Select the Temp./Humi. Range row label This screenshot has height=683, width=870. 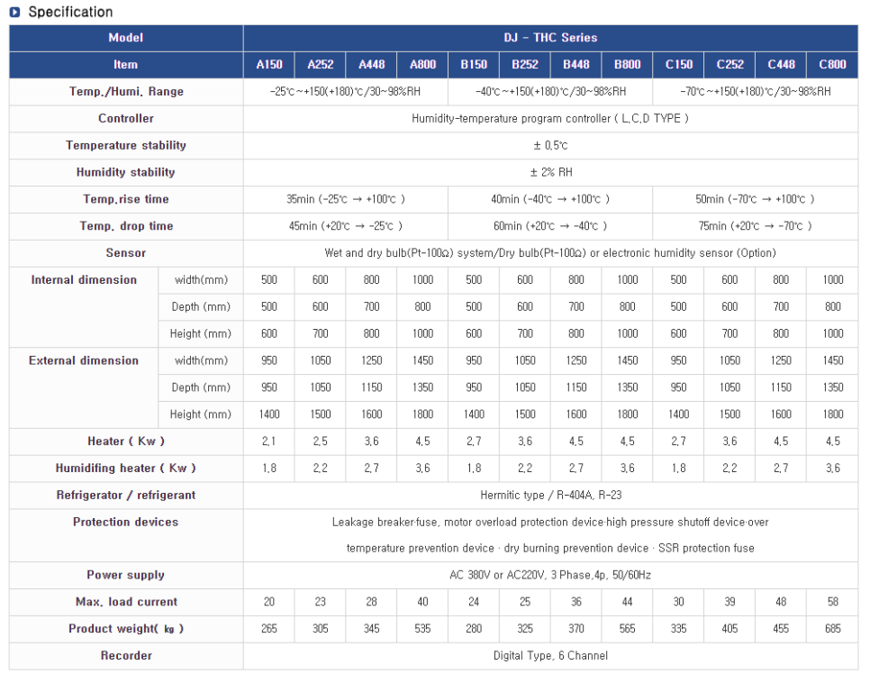click(x=126, y=92)
